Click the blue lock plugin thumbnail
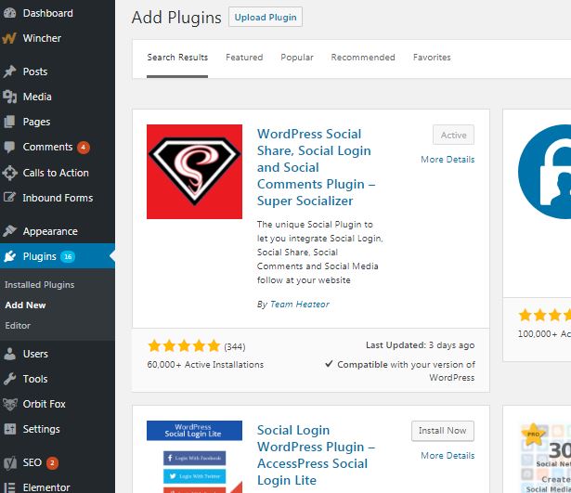Image resolution: width=571 pixels, height=493 pixels. 544,172
